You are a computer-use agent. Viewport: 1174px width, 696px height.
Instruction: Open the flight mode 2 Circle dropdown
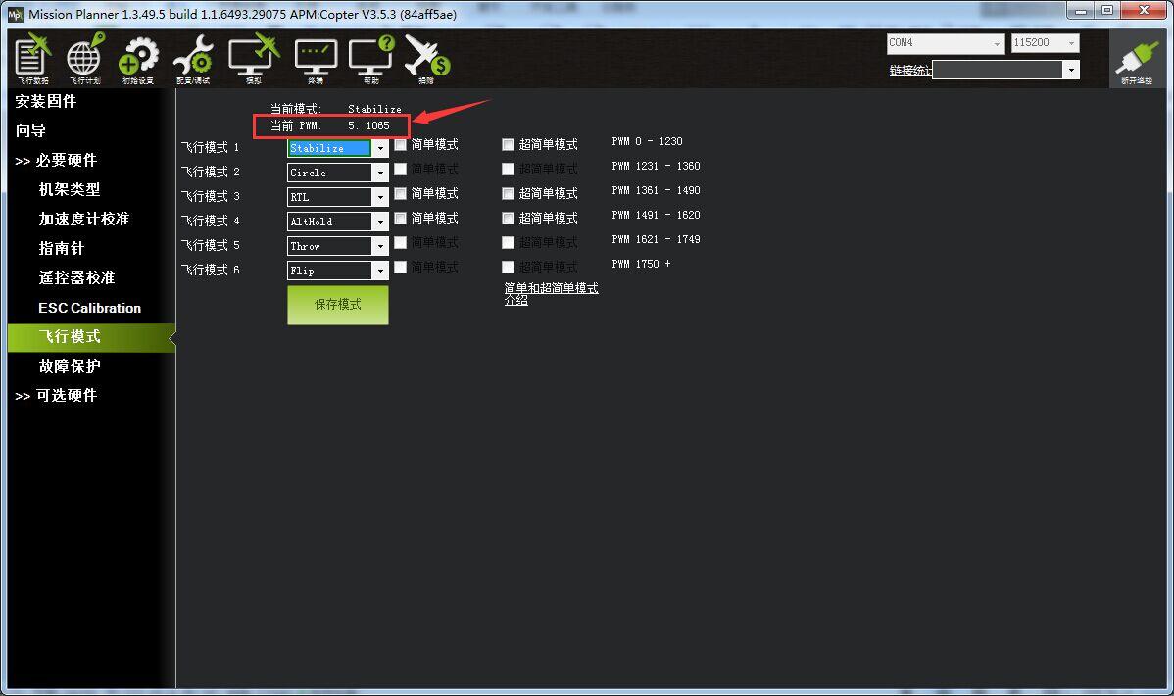coord(380,173)
